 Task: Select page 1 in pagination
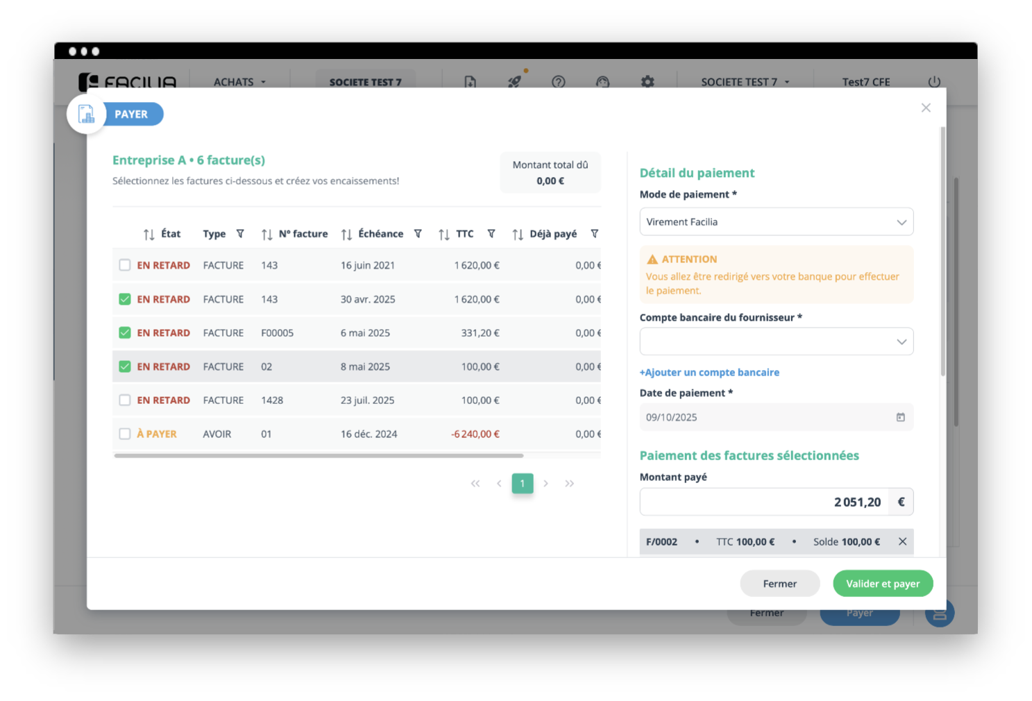point(523,483)
